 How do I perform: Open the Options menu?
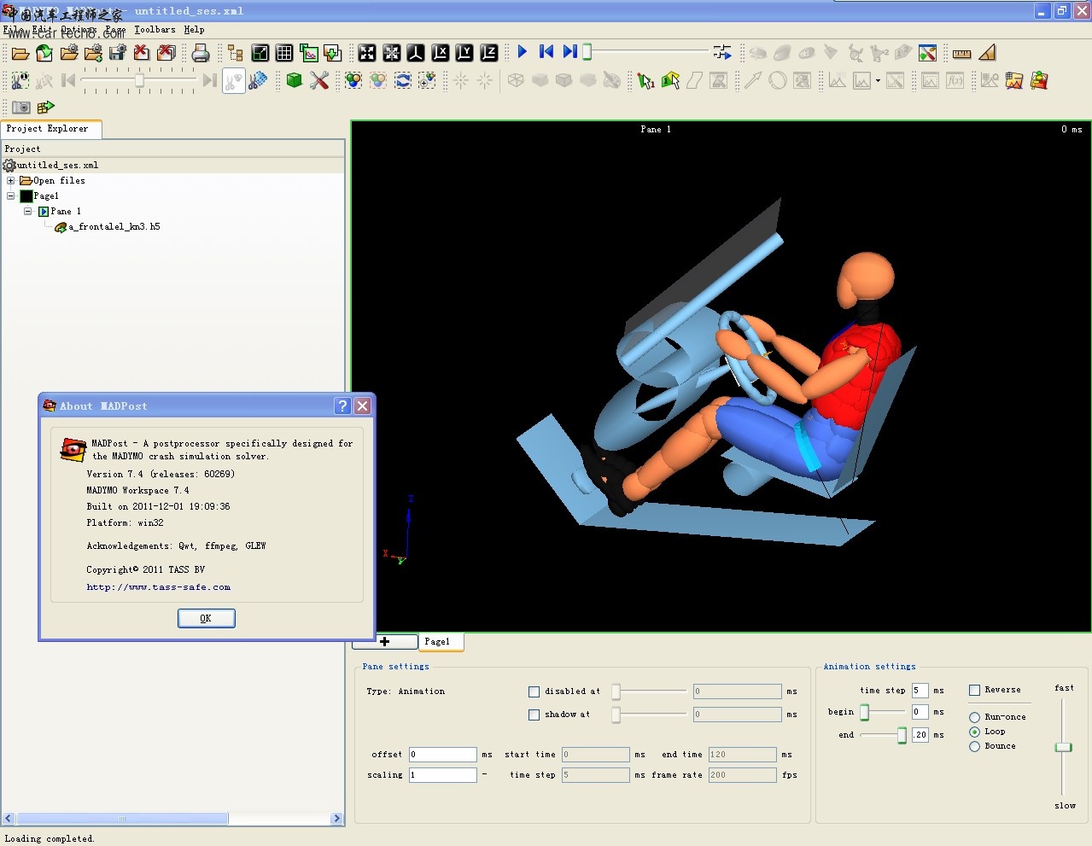coord(79,29)
